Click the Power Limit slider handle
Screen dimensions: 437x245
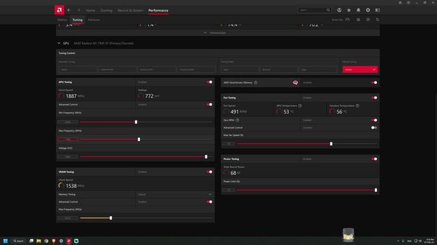(376, 190)
